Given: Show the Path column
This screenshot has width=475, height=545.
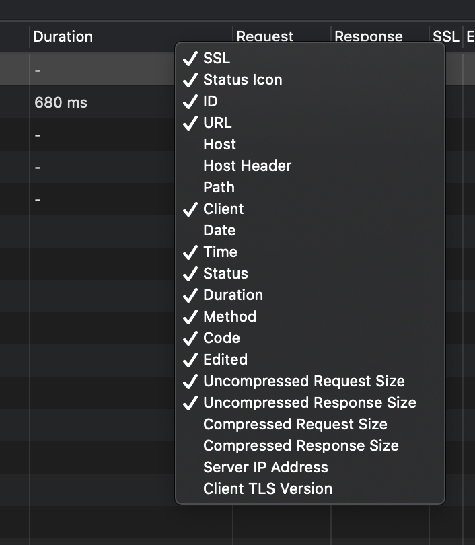Looking at the screenshot, I should (x=310, y=187).
